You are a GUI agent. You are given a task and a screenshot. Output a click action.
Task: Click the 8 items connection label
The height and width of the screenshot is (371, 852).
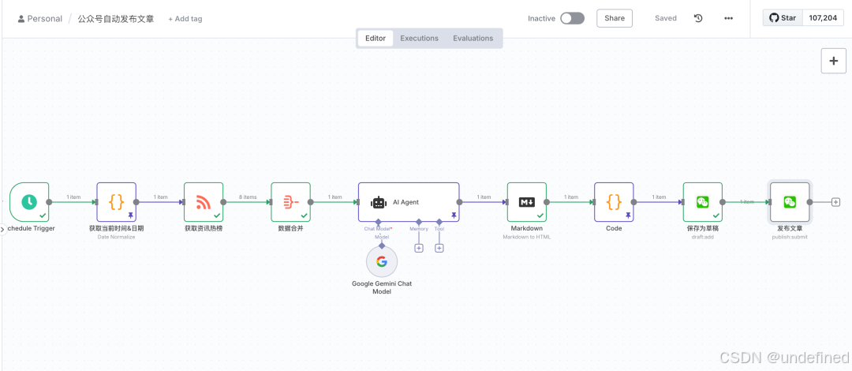[x=247, y=197]
